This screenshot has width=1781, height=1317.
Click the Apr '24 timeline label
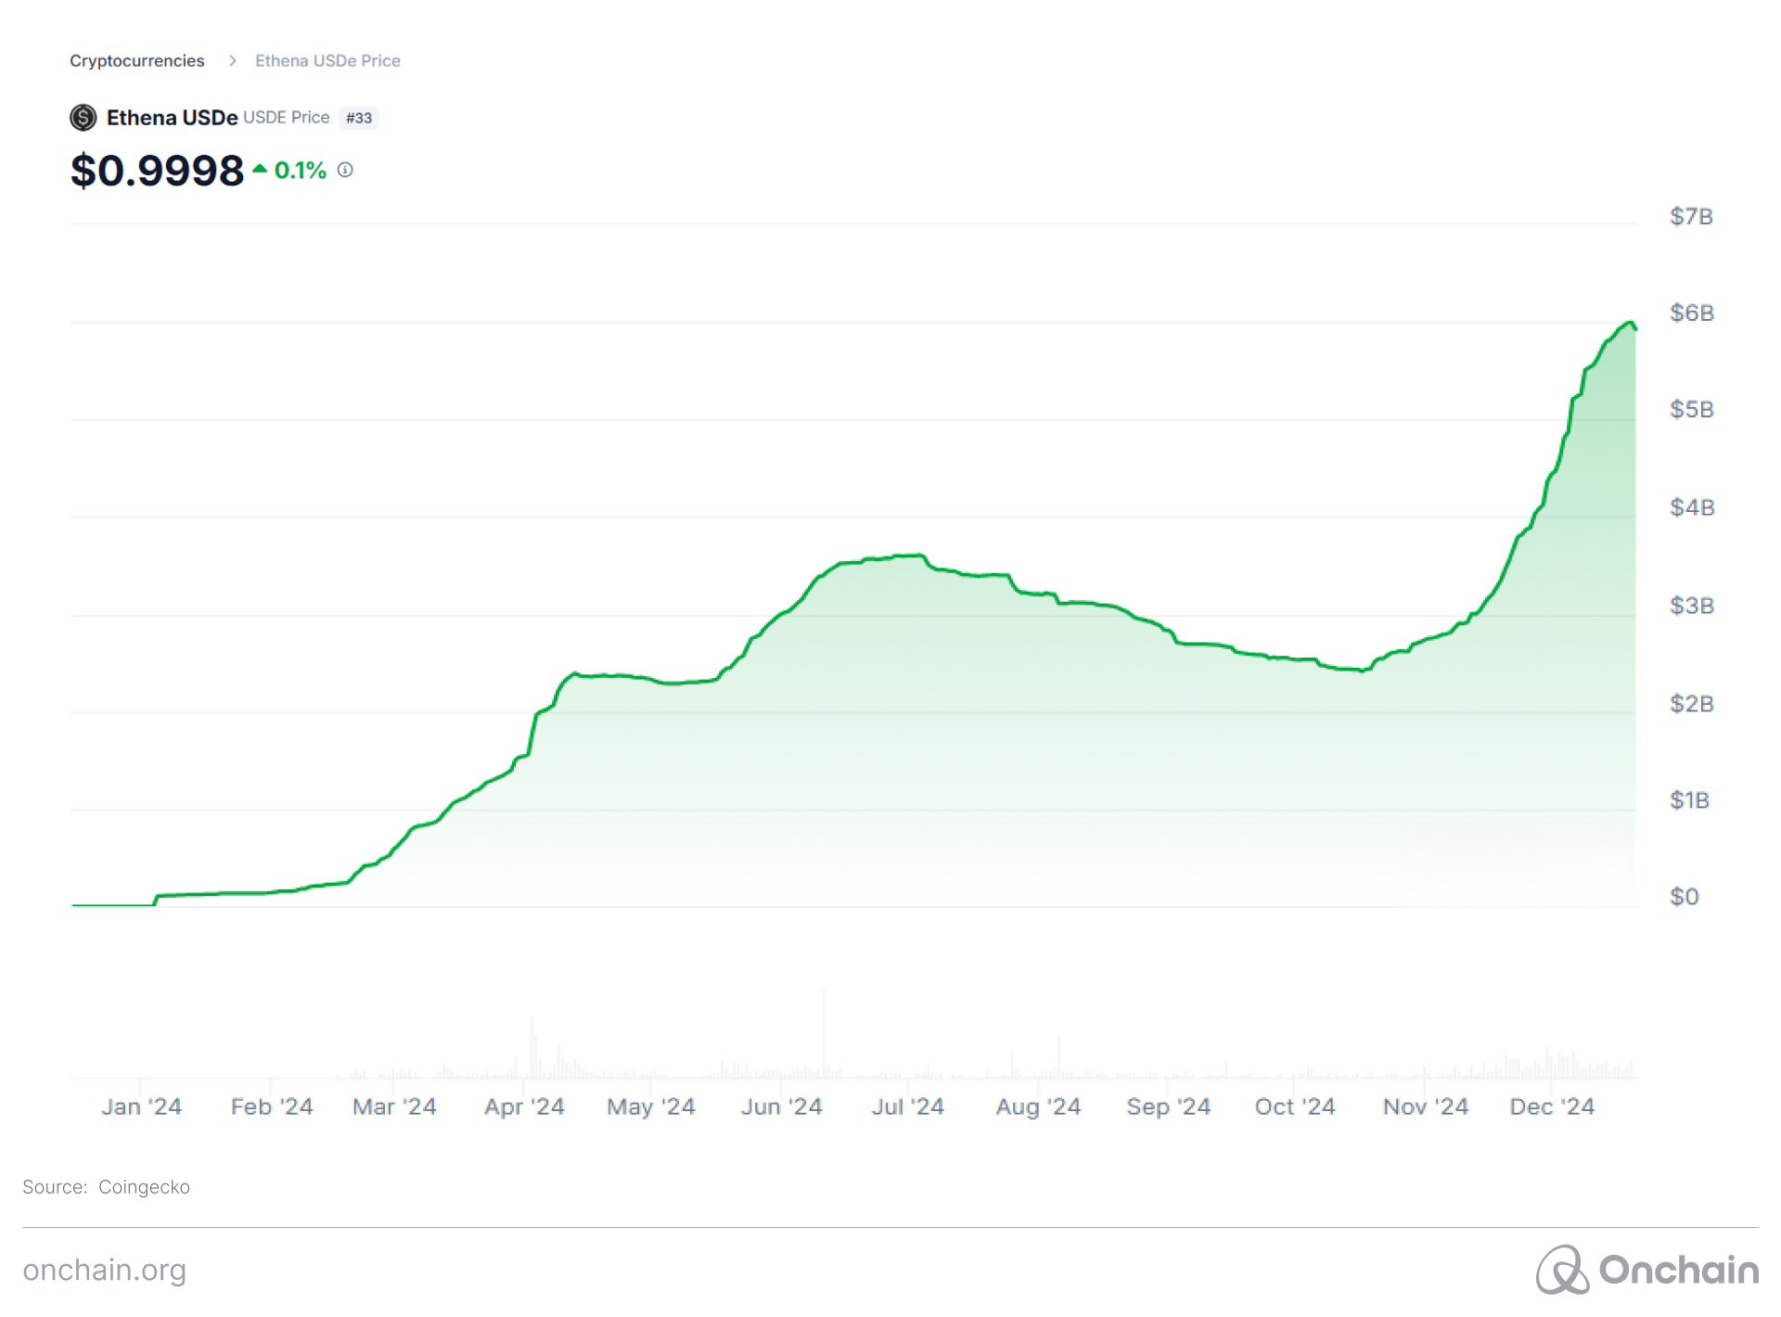(x=524, y=1106)
